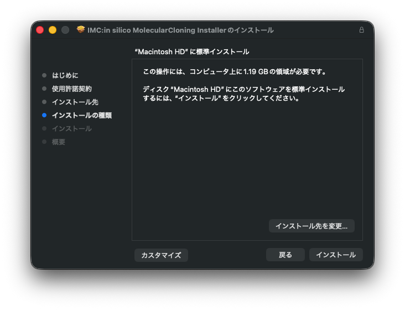This screenshot has width=405, height=310.
Task: Minimize the installer with the yellow button
Action: [x=53, y=30]
